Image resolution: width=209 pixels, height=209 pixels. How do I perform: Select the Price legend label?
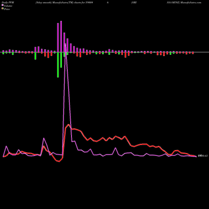[7, 9]
